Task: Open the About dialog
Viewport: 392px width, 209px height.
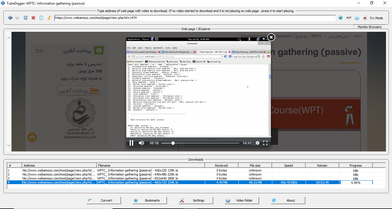Action: click(x=288, y=200)
